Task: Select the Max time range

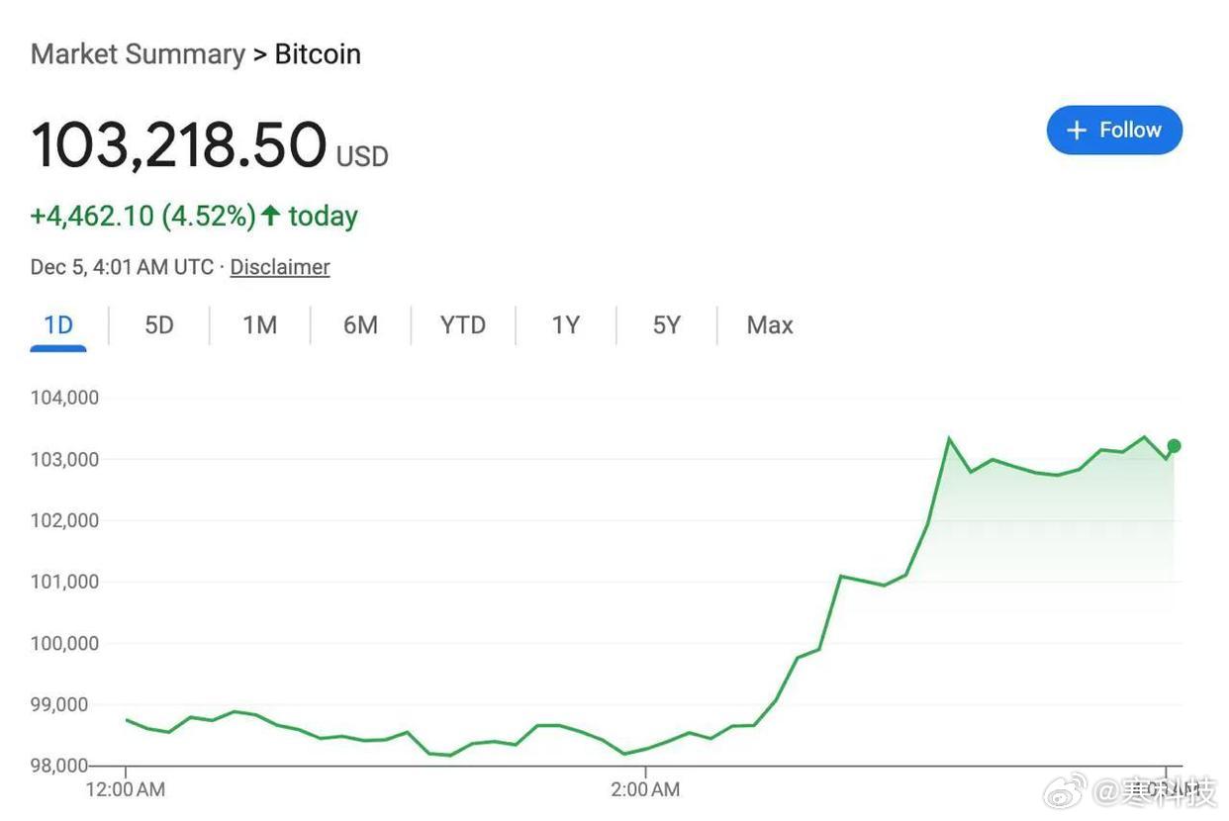Action: [770, 324]
